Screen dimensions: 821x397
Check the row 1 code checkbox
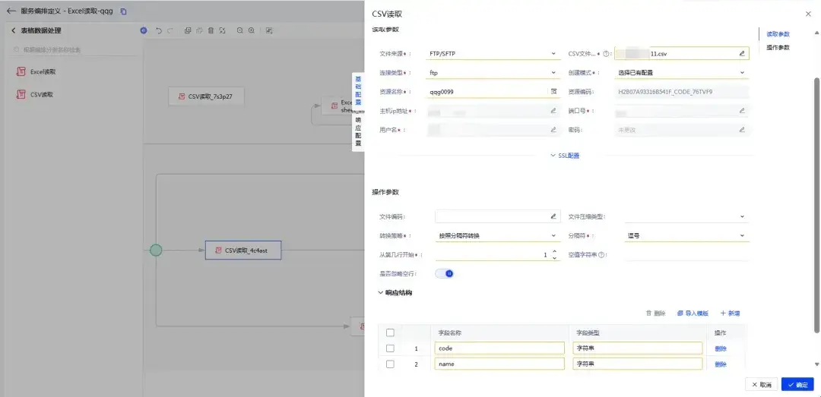pyautogui.click(x=390, y=348)
